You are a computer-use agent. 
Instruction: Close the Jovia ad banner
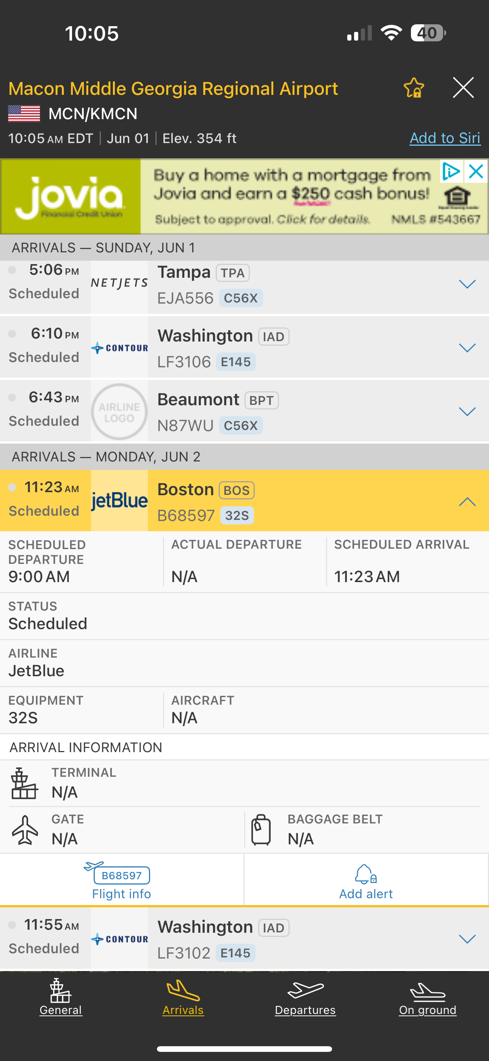[476, 172]
